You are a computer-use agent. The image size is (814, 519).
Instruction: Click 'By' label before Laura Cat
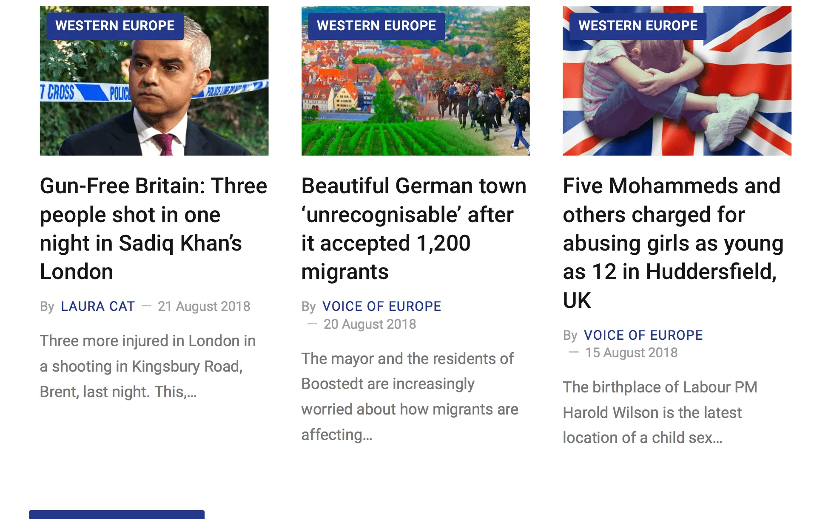click(47, 306)
